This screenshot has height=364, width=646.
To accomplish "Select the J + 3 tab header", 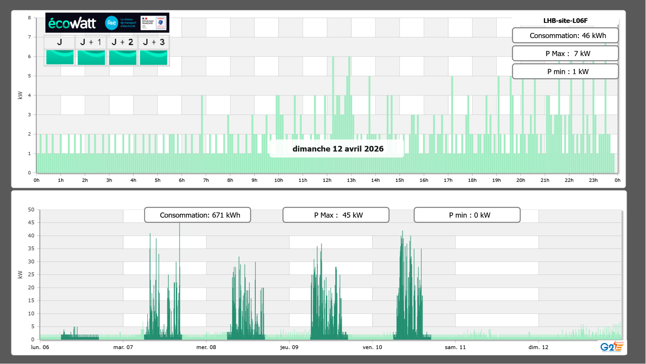I will click(154, 42).
